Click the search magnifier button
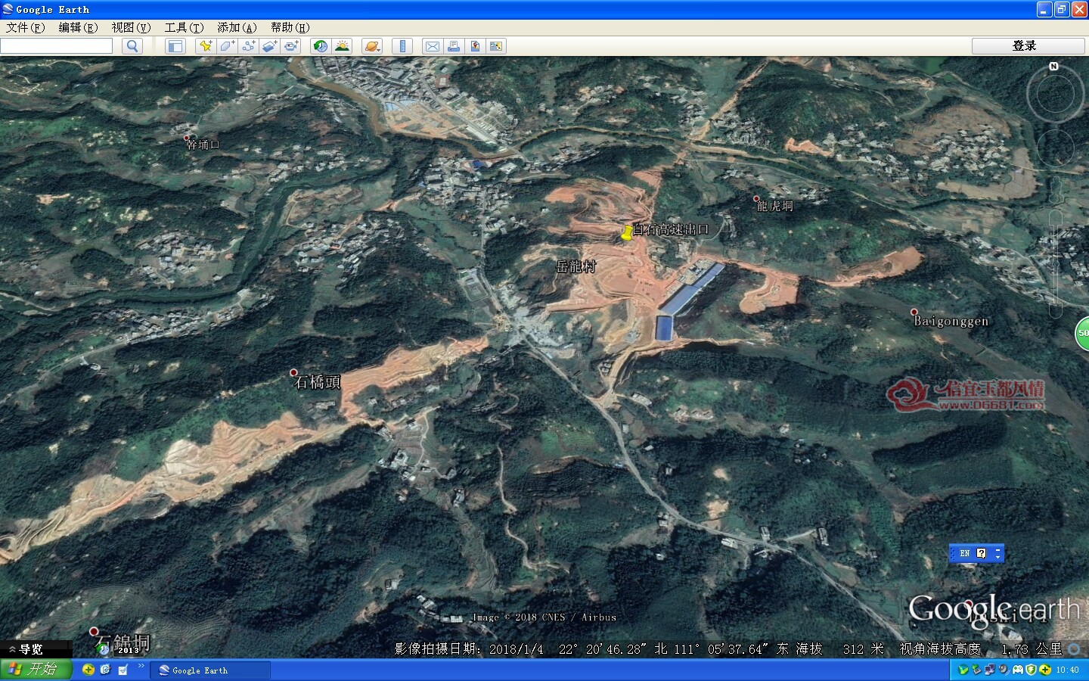The width and height of the screenshot is (1089, 681). click(x=132, y=46)
